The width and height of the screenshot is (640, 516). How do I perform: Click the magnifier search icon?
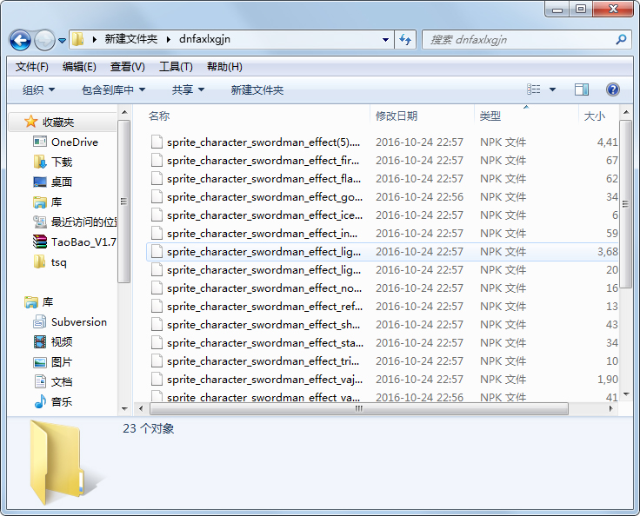pyautogui.click(x=621, y=40)
